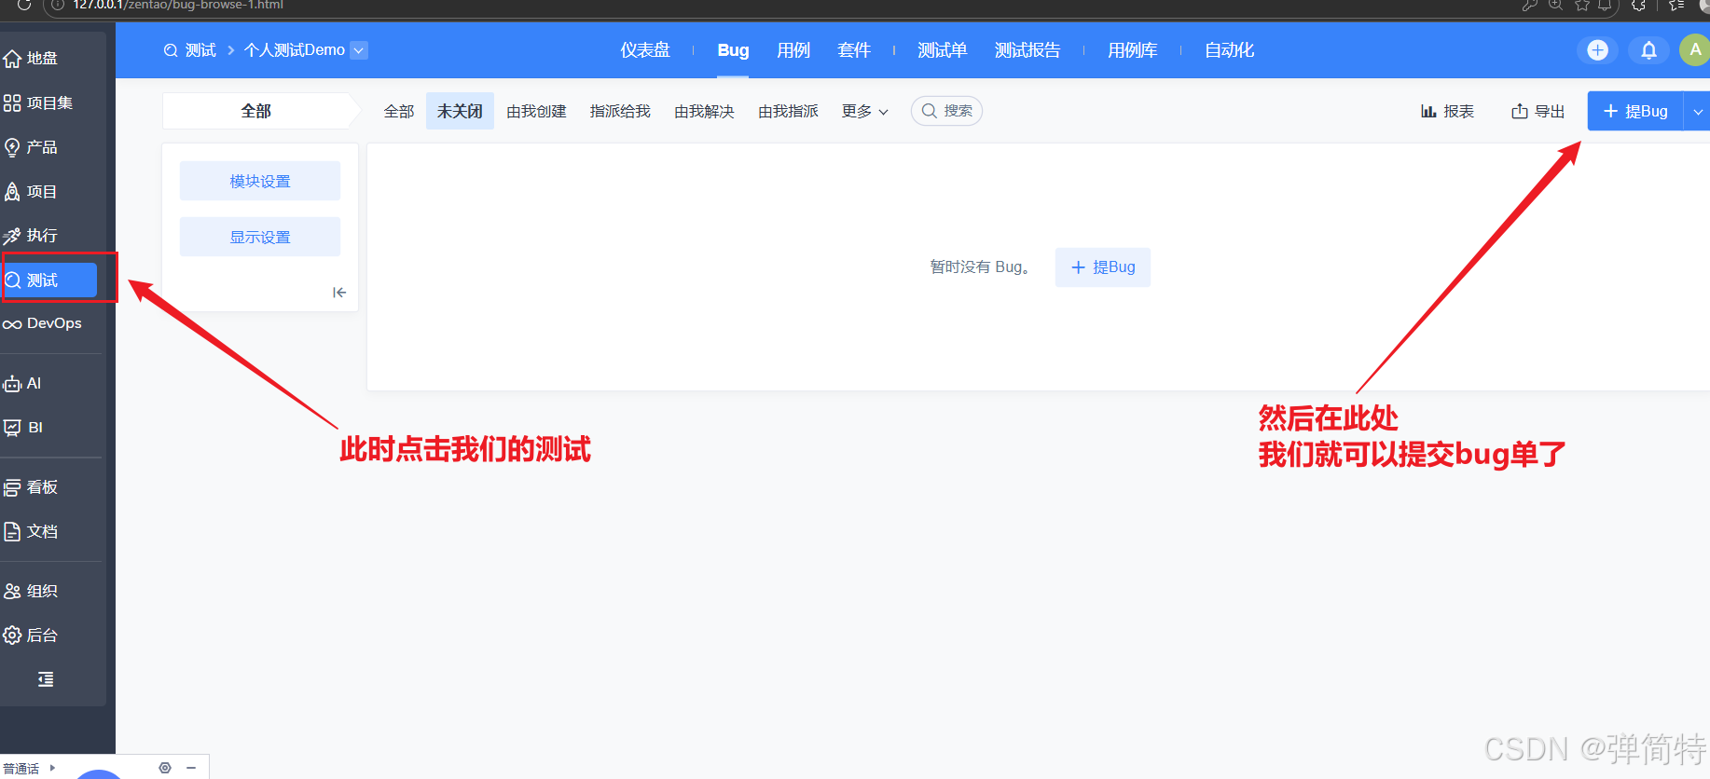Select the 未关闭 unclosed filter

460,112
